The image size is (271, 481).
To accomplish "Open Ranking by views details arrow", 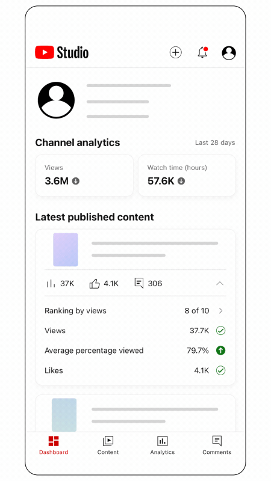I will pos(220,311).
